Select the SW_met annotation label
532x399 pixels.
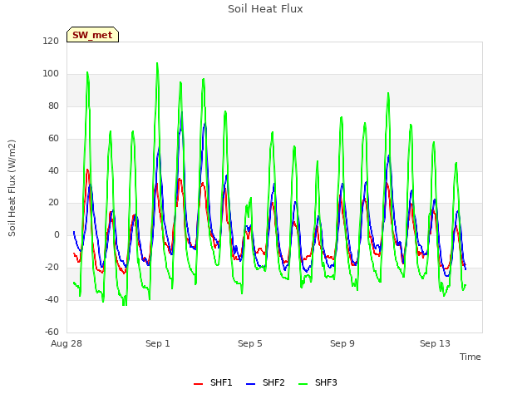point(92,35)
